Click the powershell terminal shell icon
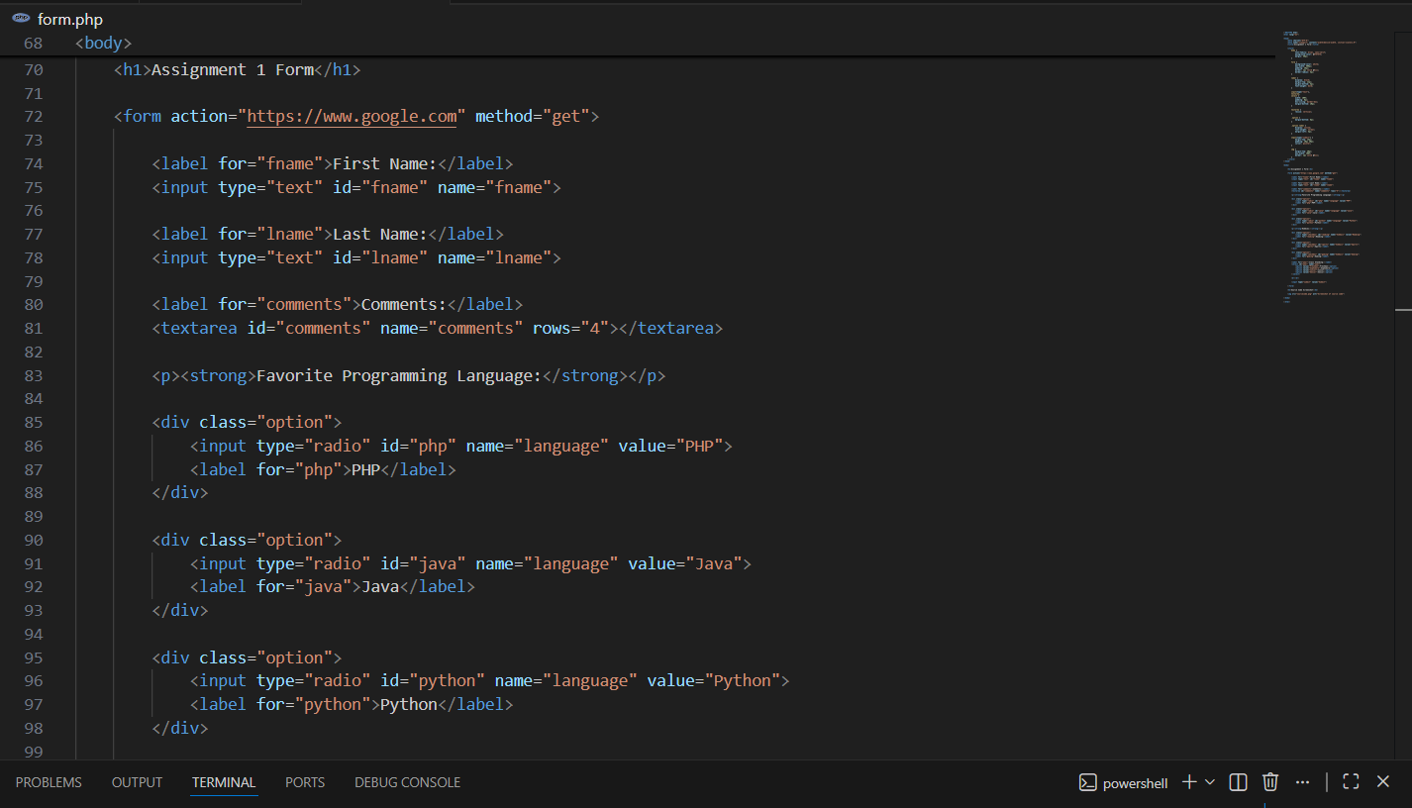This screenshot has height=808, width=1412. [x=1087, y=782]
